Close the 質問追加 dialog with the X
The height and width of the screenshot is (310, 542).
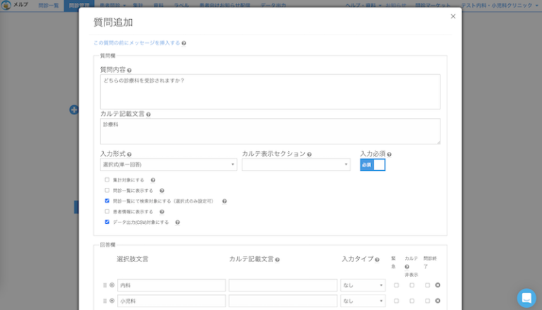(x=453, y=16)
